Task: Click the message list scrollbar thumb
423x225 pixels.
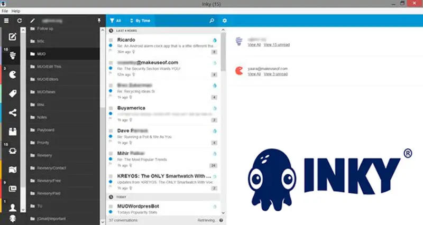Action: pyautogui.click(x=223, y=52)
